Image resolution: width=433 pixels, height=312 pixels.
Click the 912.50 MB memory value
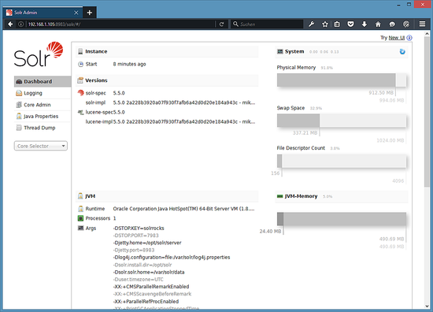click(381, 93)
